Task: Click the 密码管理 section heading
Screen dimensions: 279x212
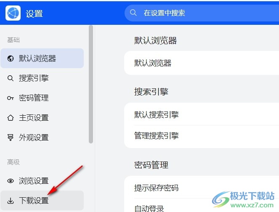Action: tap(151, 165)
